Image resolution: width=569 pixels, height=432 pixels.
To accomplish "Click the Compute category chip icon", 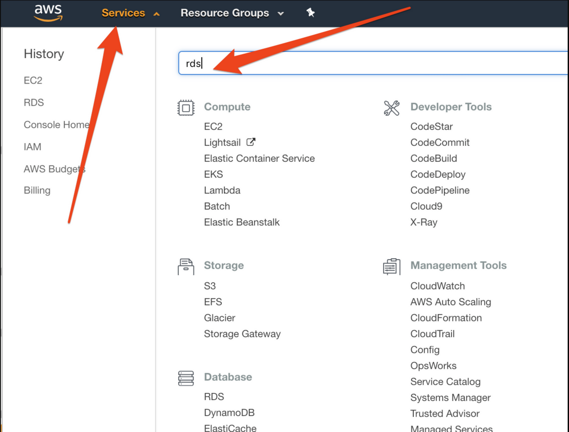I will pos(186,108).
